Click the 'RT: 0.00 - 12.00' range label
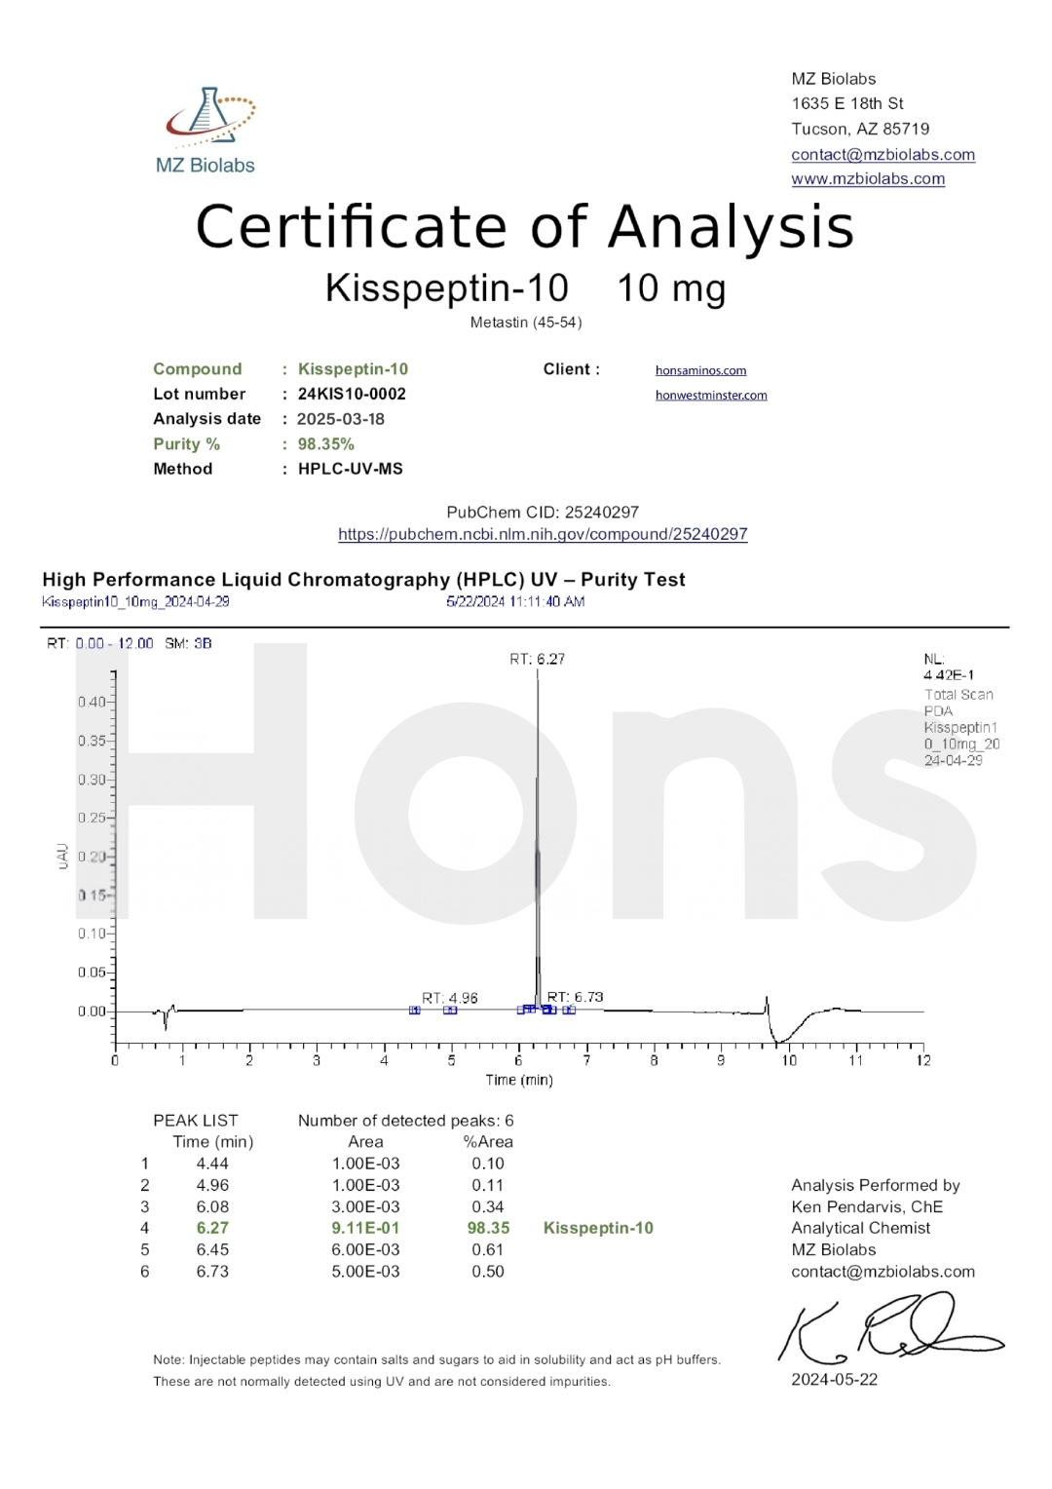The image size is (1052, 1489). 100,643
